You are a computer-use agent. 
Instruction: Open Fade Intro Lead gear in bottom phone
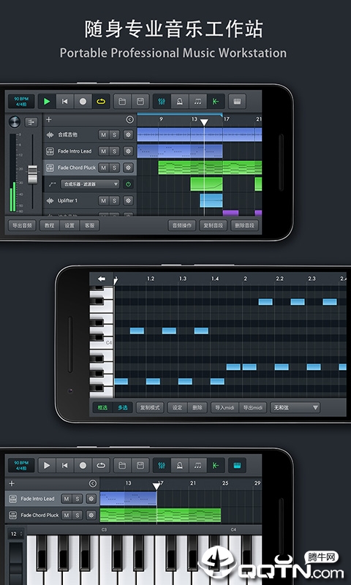[91, 499]
